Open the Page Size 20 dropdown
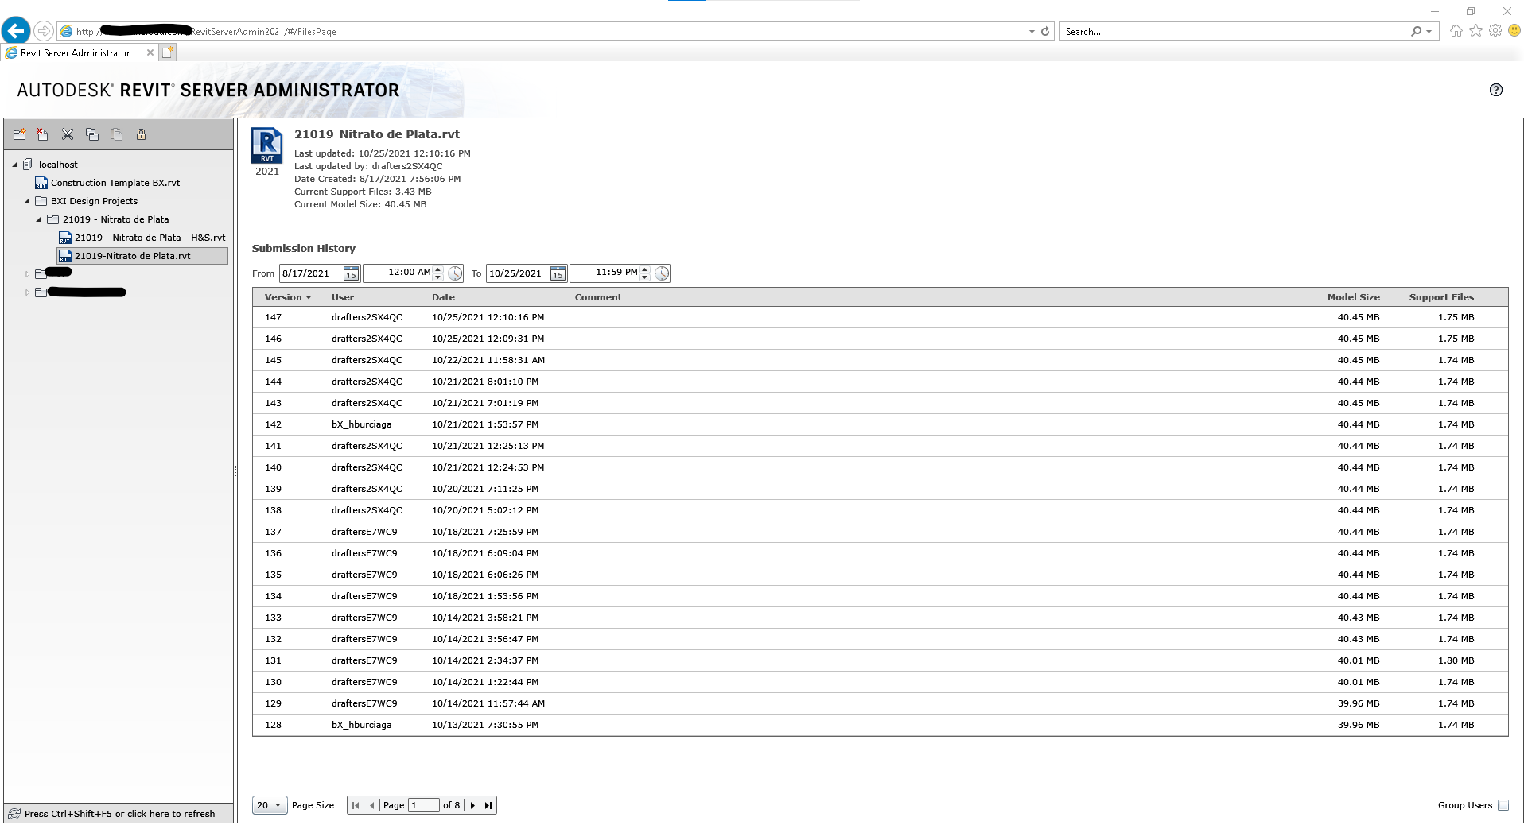Image resolution: width=1524 pixels, height=825 pixels. (270, 805)
